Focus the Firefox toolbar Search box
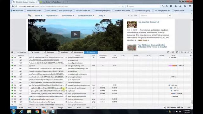The image size is (203, 114). click(x=143, y=6)
